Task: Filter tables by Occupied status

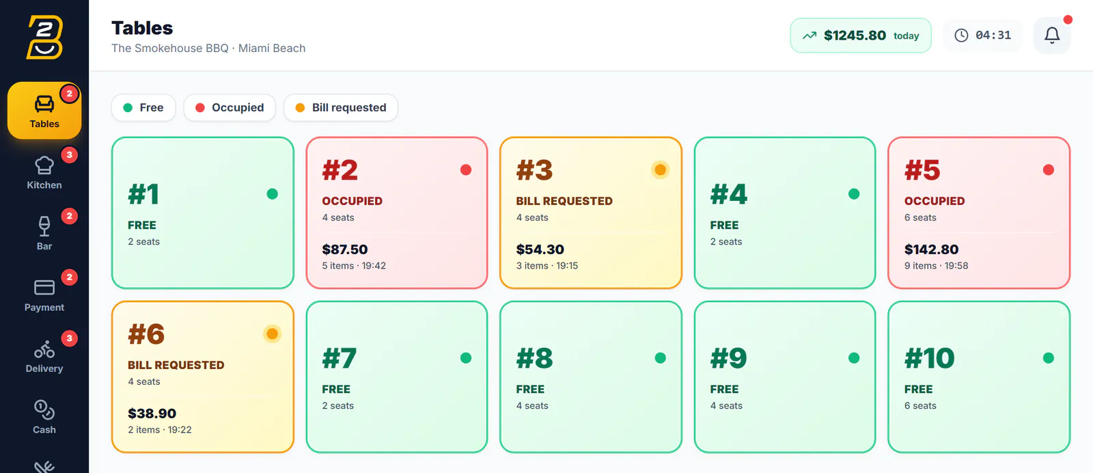Action: tap(230, 107)
